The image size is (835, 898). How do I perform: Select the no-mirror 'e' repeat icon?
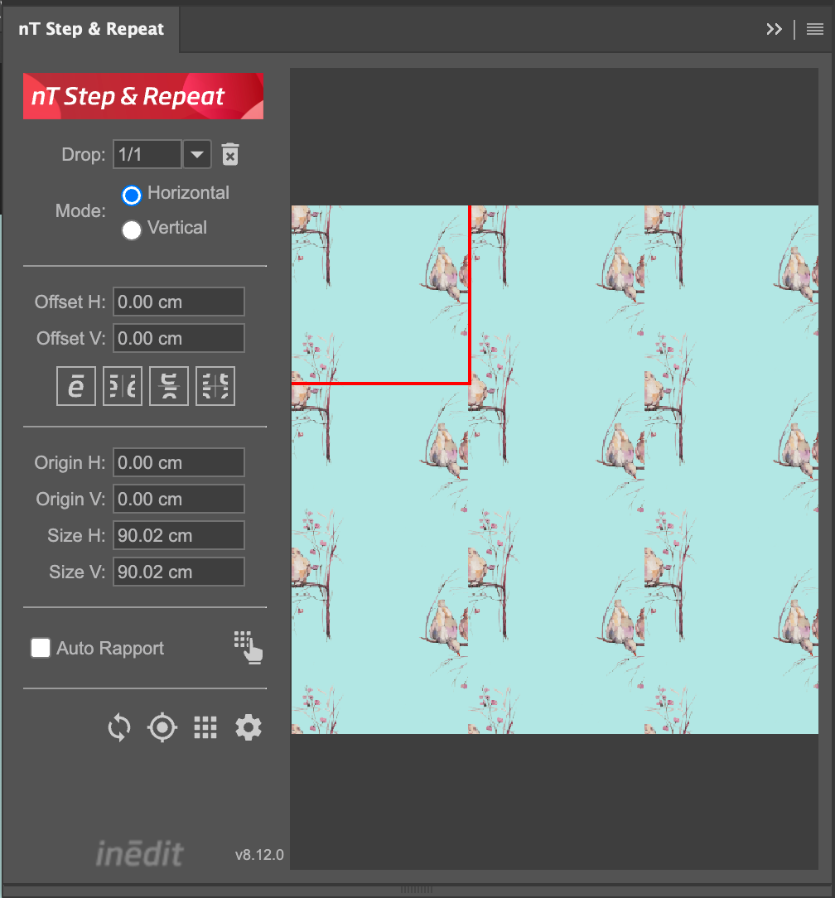point(76,386)
